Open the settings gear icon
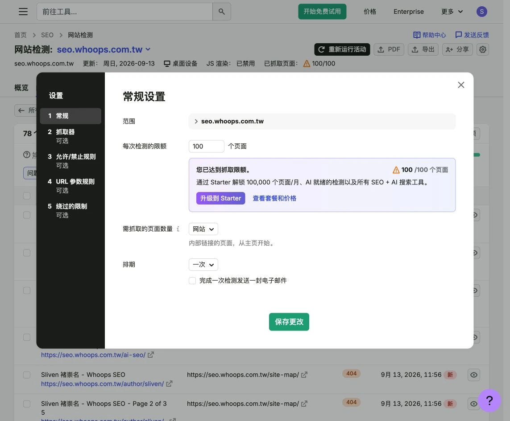Image resolution: width=510 pixels, height=421 pixels. tap(483, 49)
